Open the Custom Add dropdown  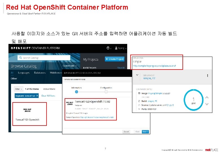coord(70,66)
